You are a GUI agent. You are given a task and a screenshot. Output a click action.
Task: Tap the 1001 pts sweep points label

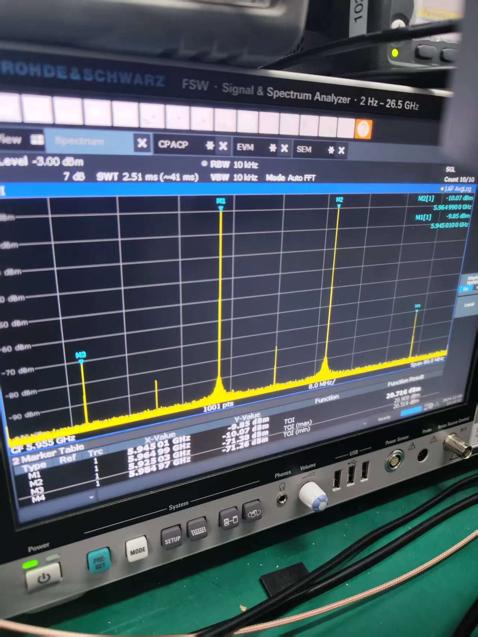click(x=218, y=406)
